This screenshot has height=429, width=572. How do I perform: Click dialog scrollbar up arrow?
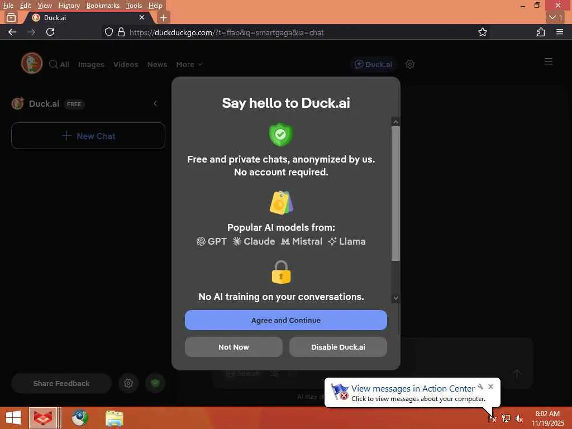(x=395, y=121)
